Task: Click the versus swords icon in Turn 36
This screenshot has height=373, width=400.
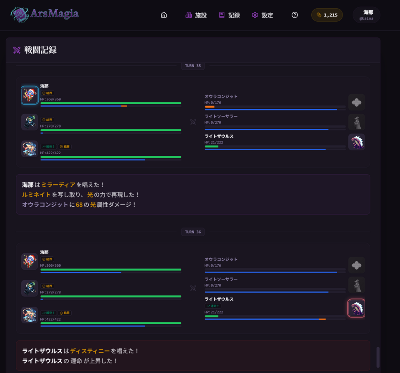Action: (193, 288)
